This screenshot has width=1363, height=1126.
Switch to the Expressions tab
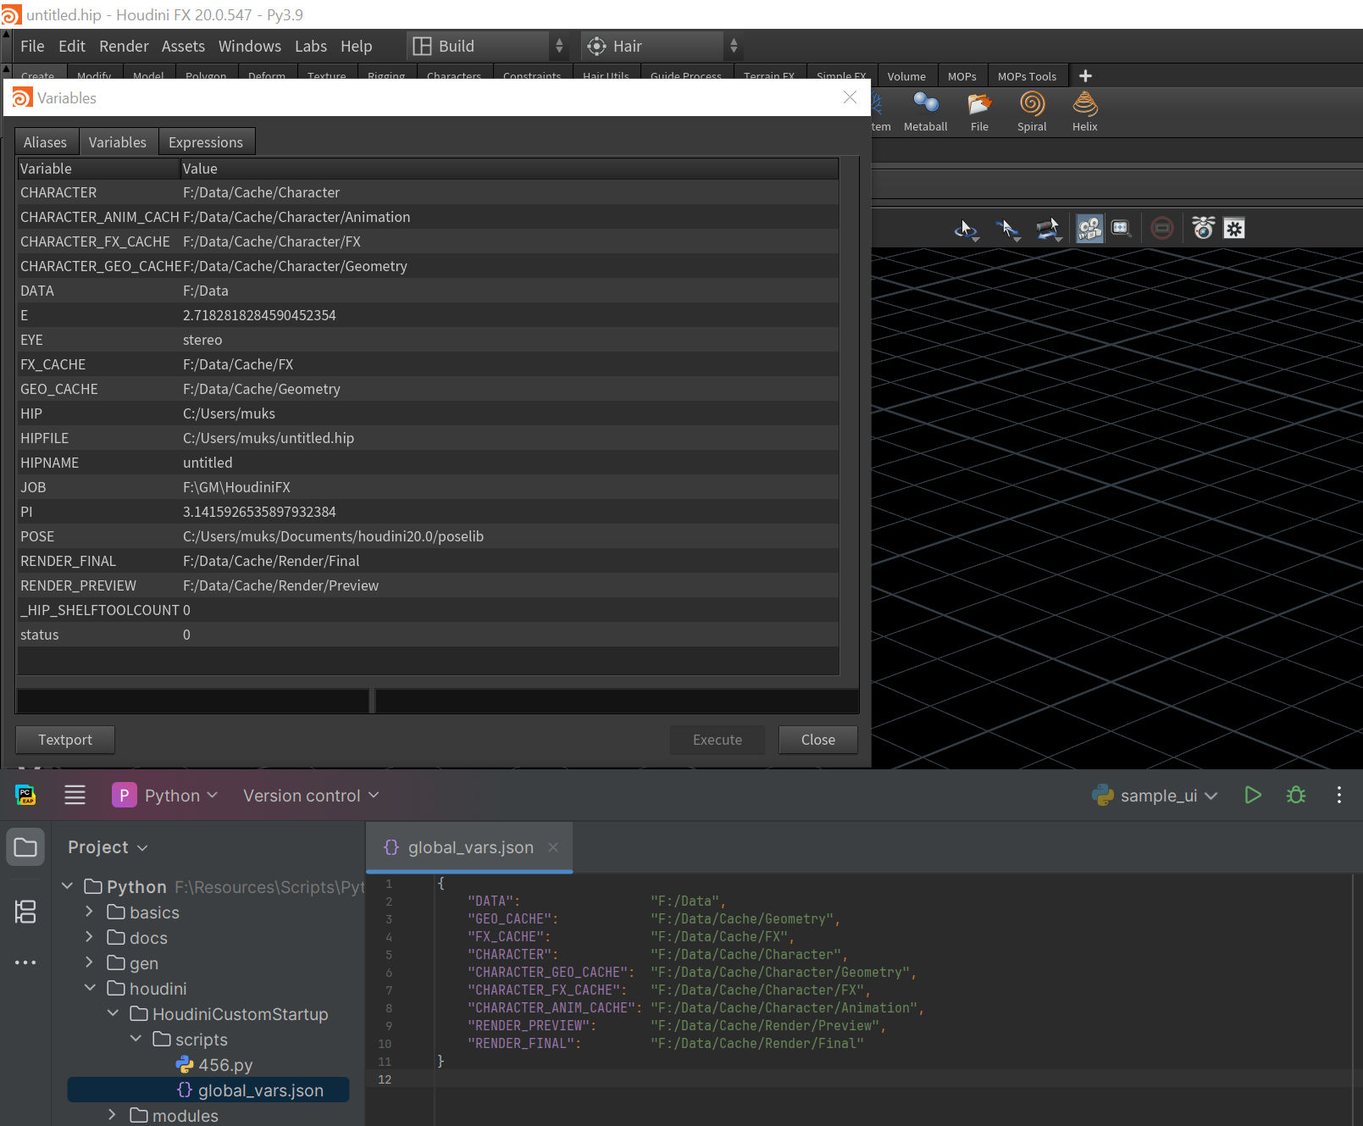coord(206,142)
